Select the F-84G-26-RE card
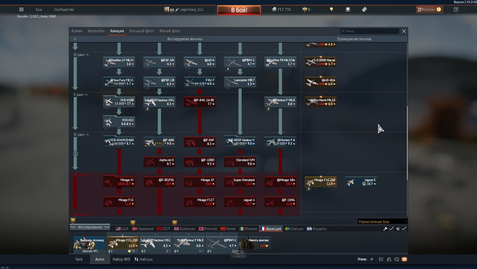 tap(200, 102)
